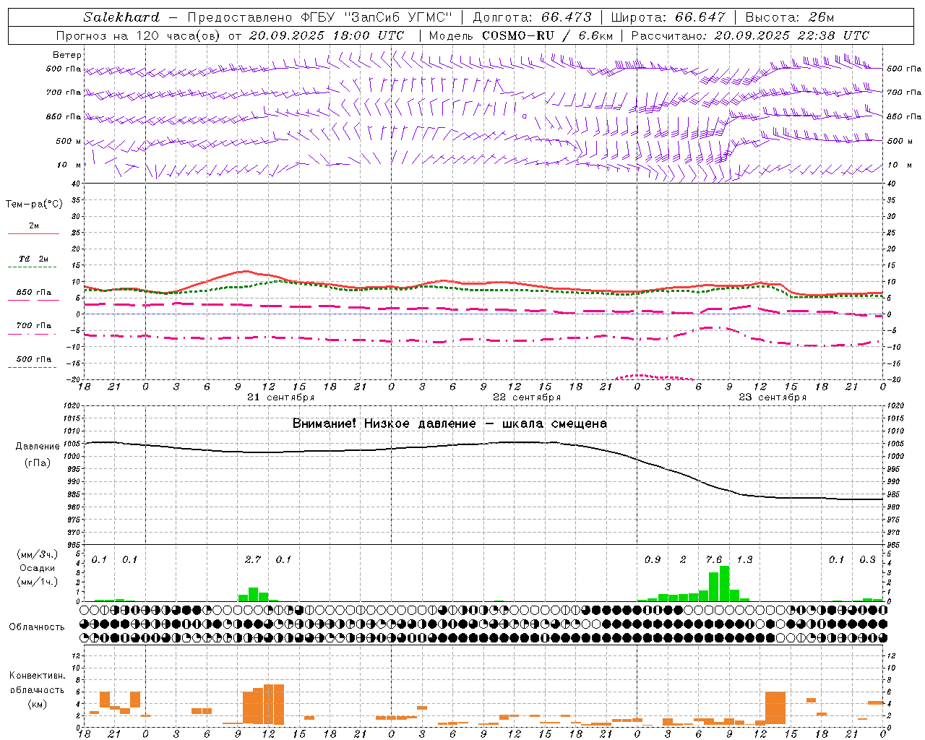Click the (мм/1ч.) precipitation unit label
The image size is (925, 740).
(38, 582)
